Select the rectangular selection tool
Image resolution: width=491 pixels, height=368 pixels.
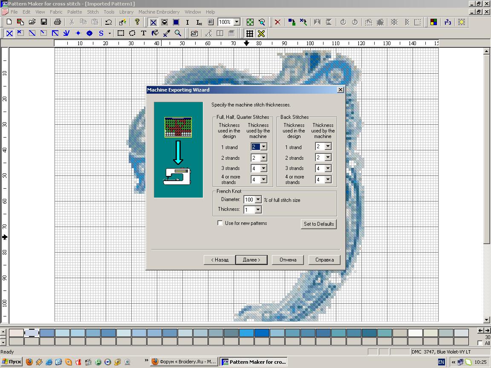(x=121, y=33)
